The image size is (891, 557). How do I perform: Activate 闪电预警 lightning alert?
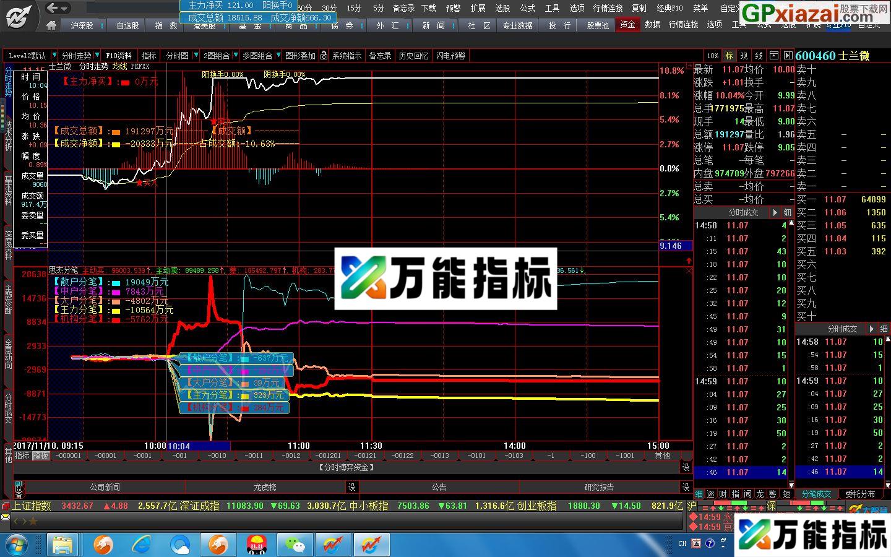[450, 55]
